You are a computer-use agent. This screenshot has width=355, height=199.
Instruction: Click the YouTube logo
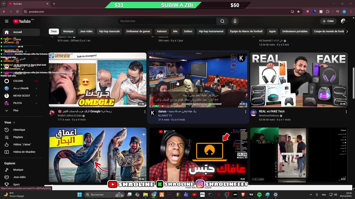(x=22, y=21)
